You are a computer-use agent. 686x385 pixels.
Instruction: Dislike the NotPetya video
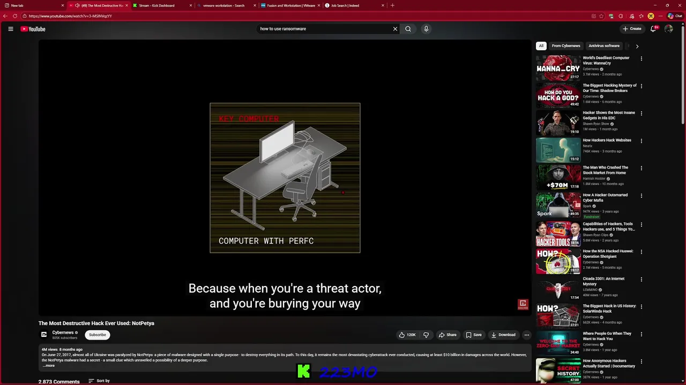[426, 335]
